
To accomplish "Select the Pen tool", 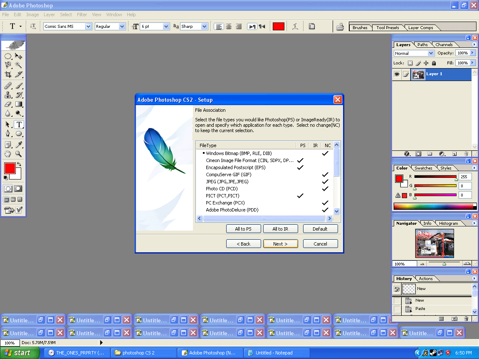I will click(x=8, y=133).
